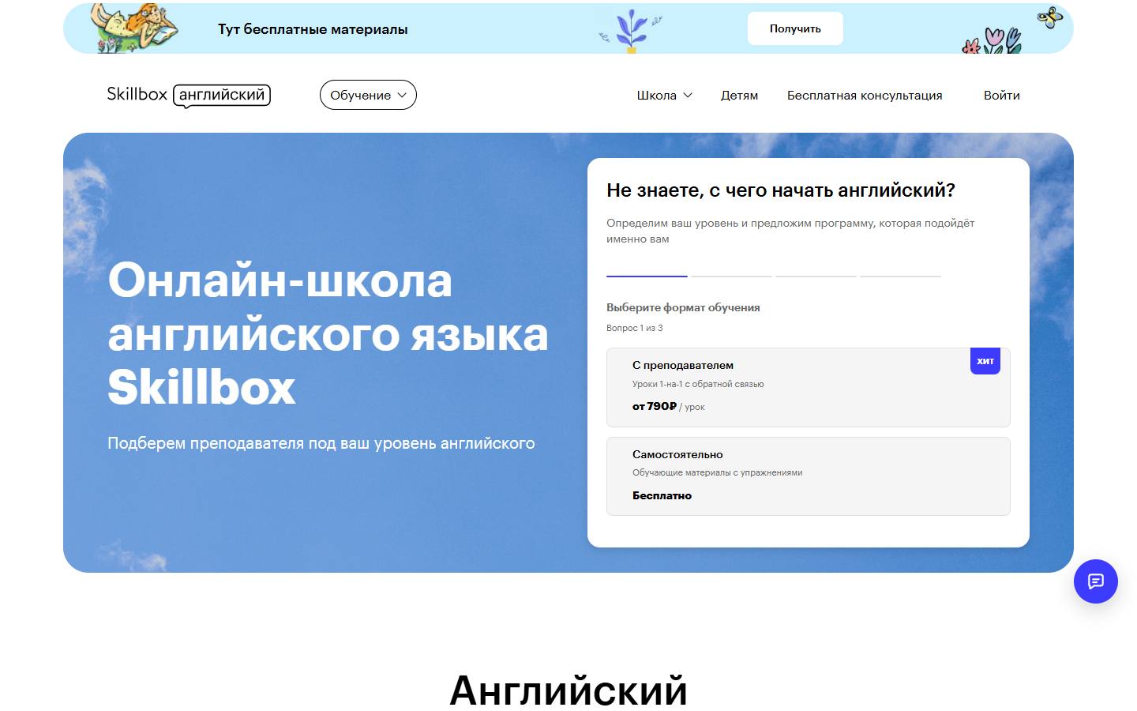The width and height of the screenshot is (1137, 711).
Task: Click the ХИТ badge
Action: [985, 361]
